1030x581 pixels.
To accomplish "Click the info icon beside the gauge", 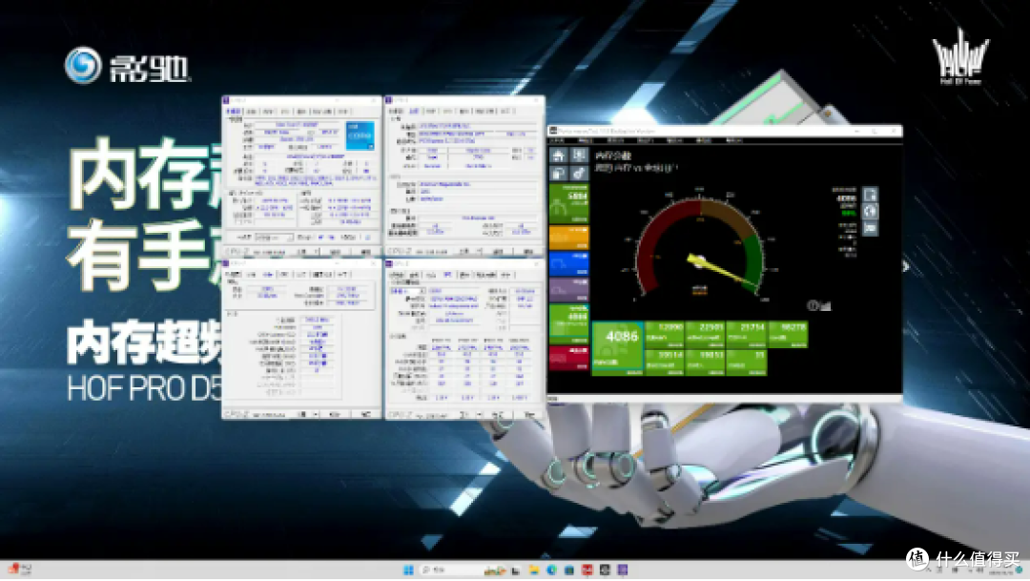I will point(813,305).
